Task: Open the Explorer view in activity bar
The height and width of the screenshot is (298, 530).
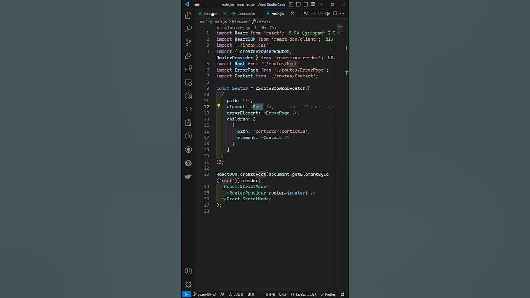Action: click(188, 15)
